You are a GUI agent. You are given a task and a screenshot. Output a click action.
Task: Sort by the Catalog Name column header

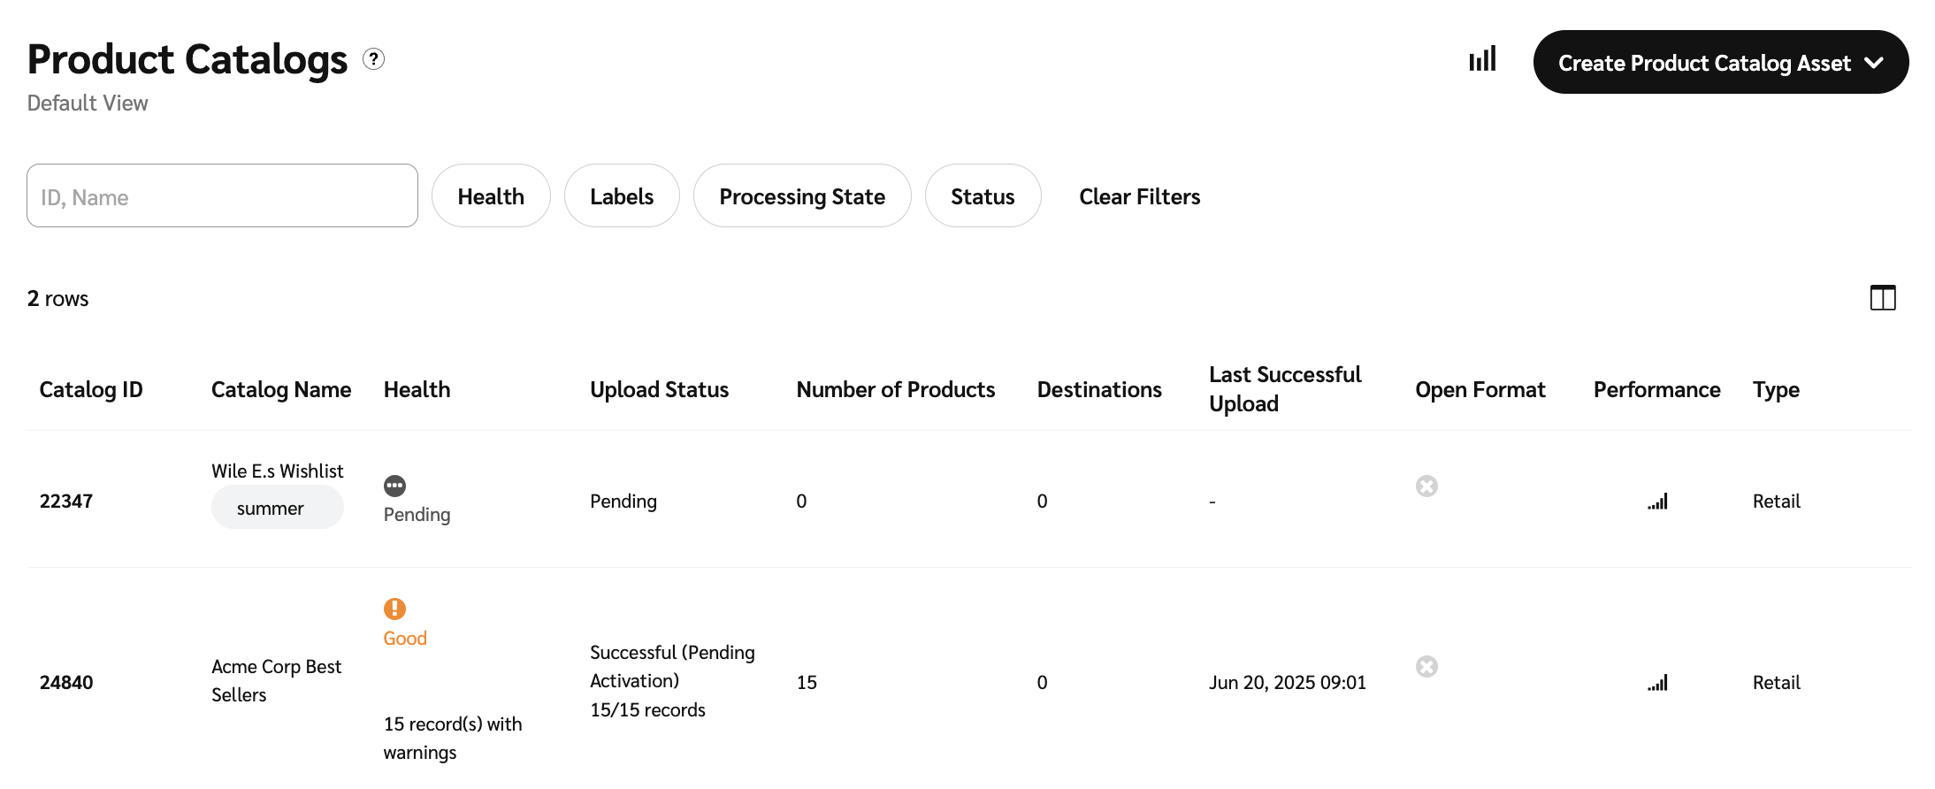[x=281, y=390]
